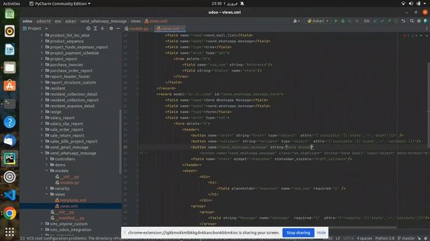Push commits with Git arrow icon
This screenshot has width=430, height=241.
[389, 21]
